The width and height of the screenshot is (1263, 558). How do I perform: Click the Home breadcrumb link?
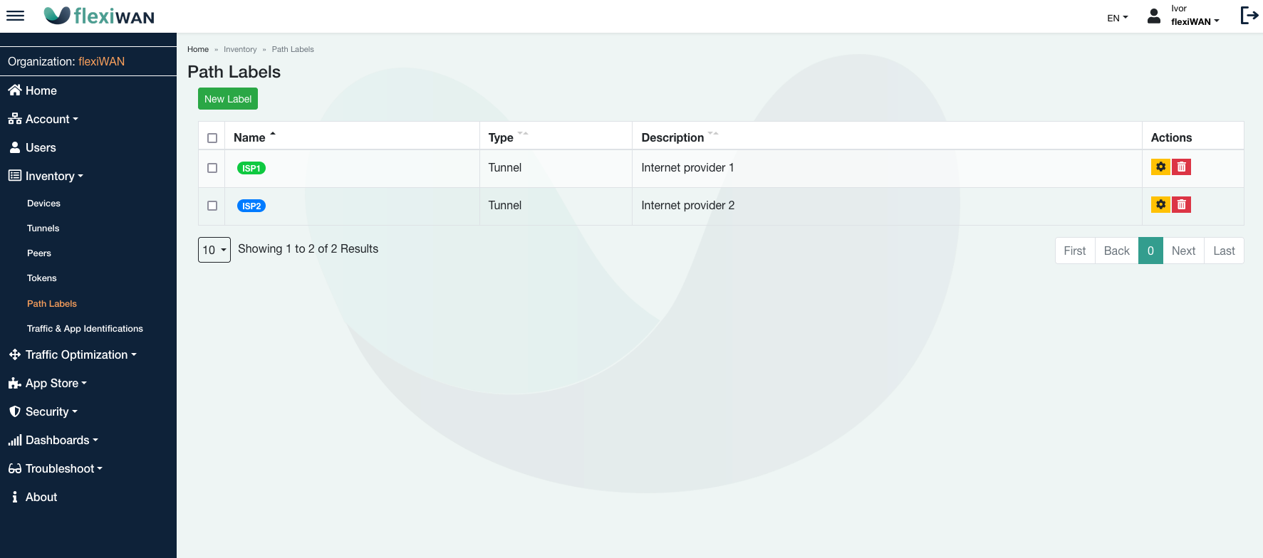[198, 49]
